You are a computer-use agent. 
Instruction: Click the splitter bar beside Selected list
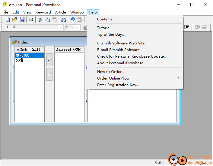(x=86, y=84)
